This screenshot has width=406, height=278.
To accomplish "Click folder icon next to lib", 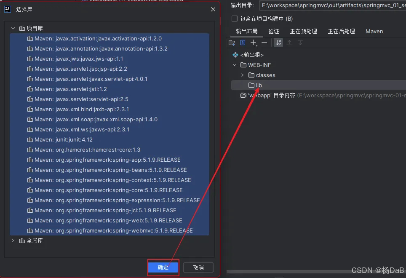I will [x=251, y=85].
